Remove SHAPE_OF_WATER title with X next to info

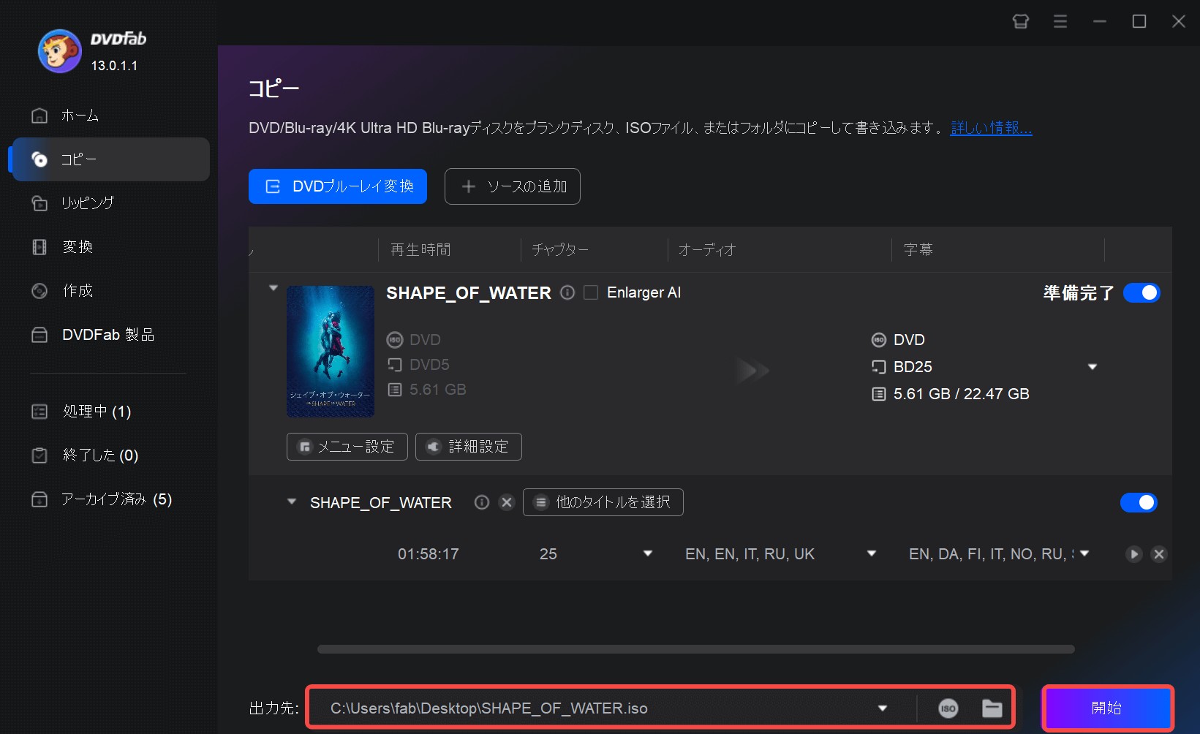(x=506, y=502)
